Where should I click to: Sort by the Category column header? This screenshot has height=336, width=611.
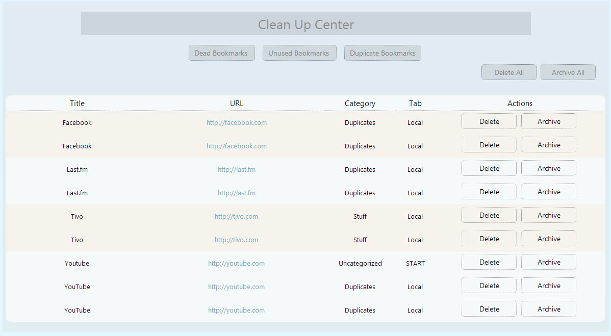point(360,104)
